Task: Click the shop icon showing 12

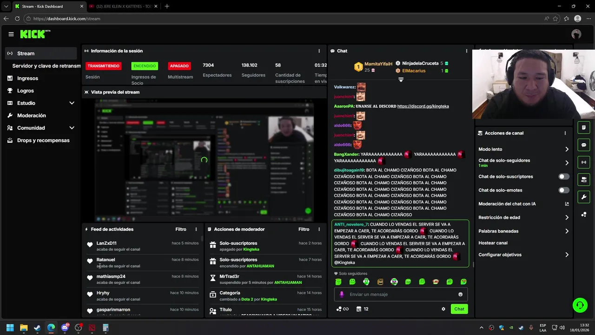Action: click(x=363, y=309)
